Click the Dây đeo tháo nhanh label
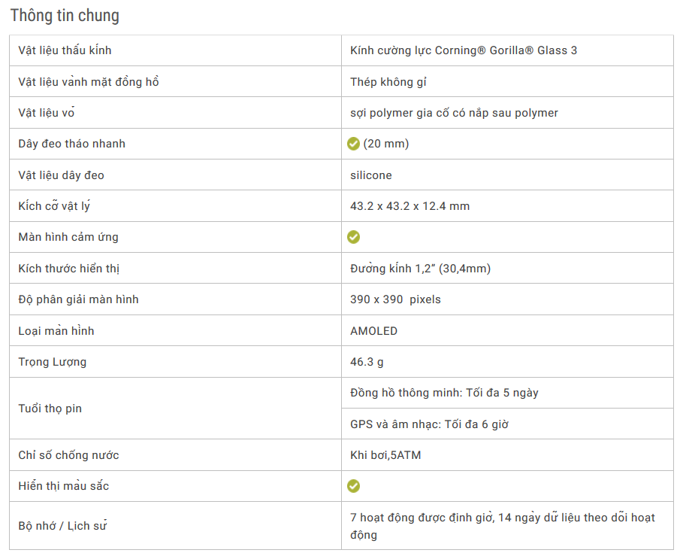Viewport: 683px width, 556px height. click(72, 144)
